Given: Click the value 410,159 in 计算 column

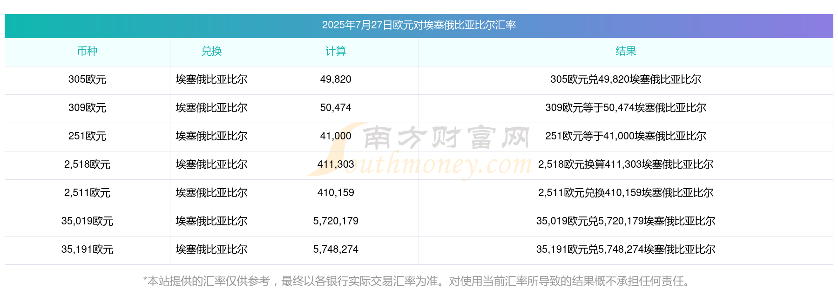Looking at the screenshot, I should (x=336, y=193).
